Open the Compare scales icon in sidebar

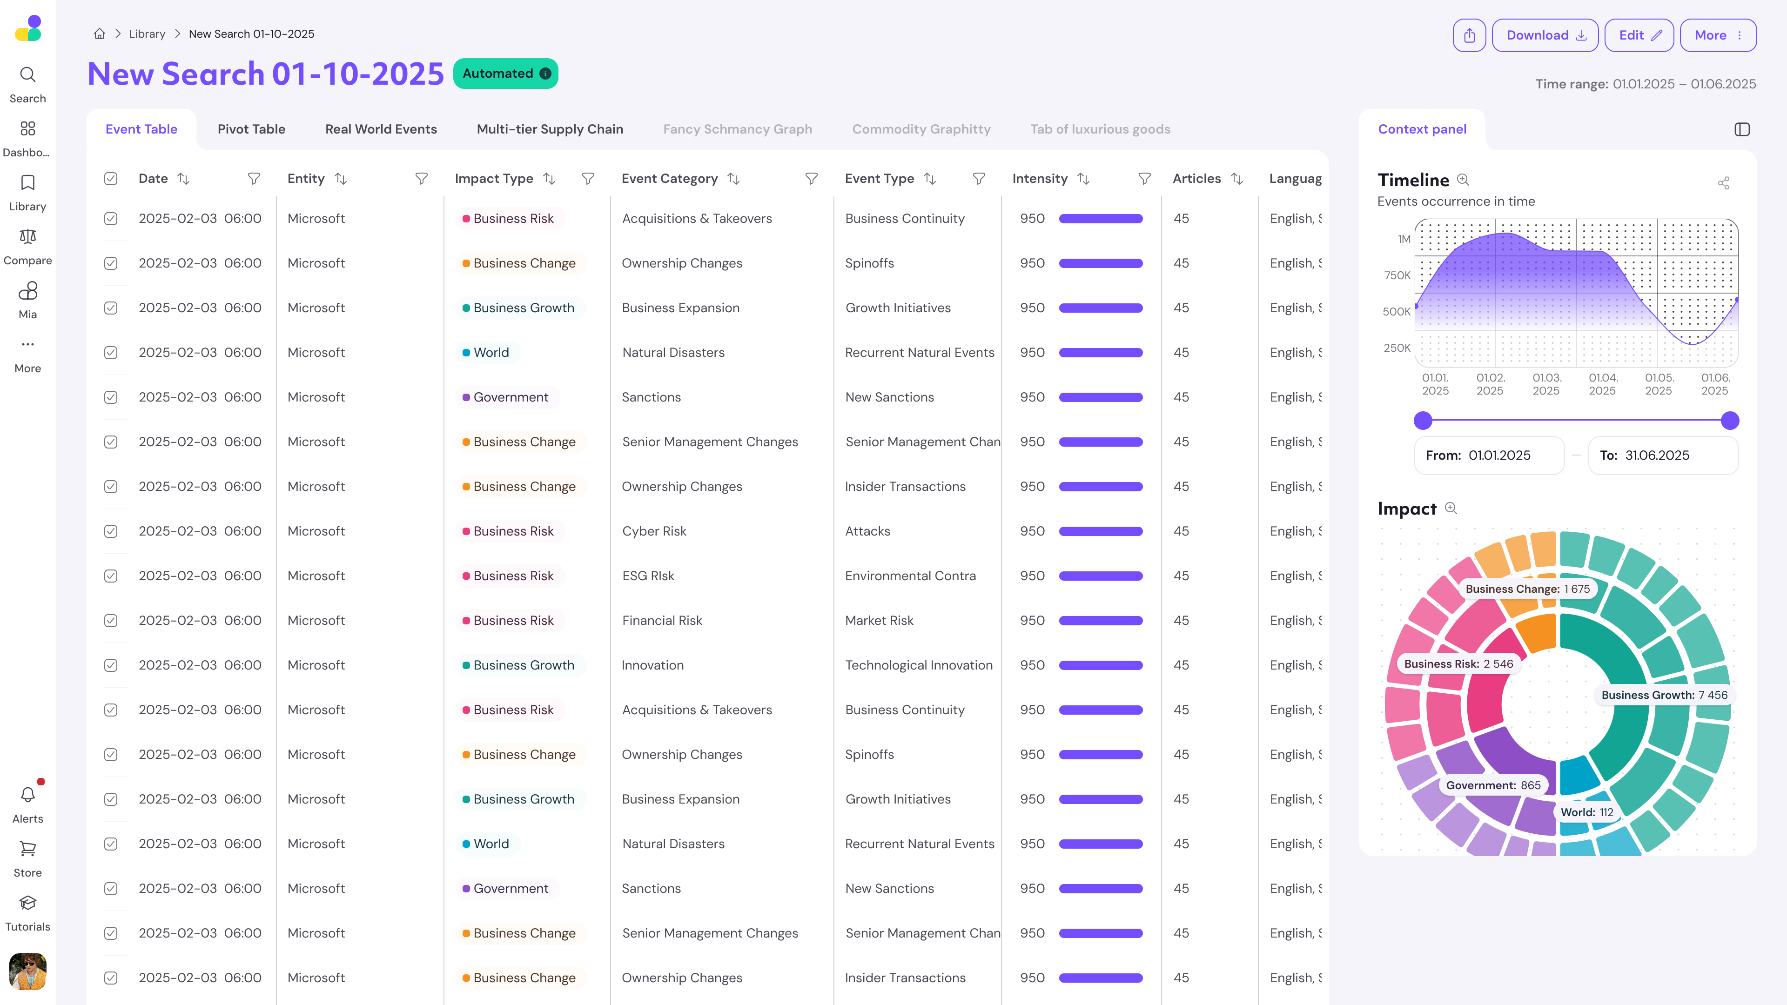[x=28, y=237]
